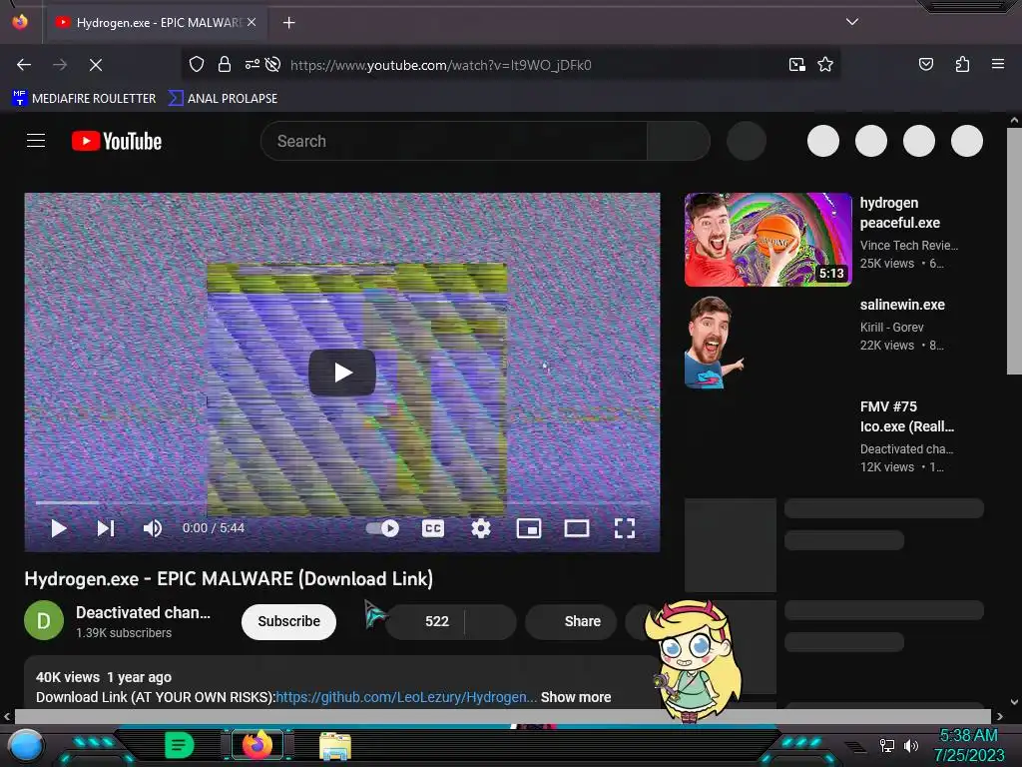Open the GitHub Hydrogen download link

click(406, 697)
